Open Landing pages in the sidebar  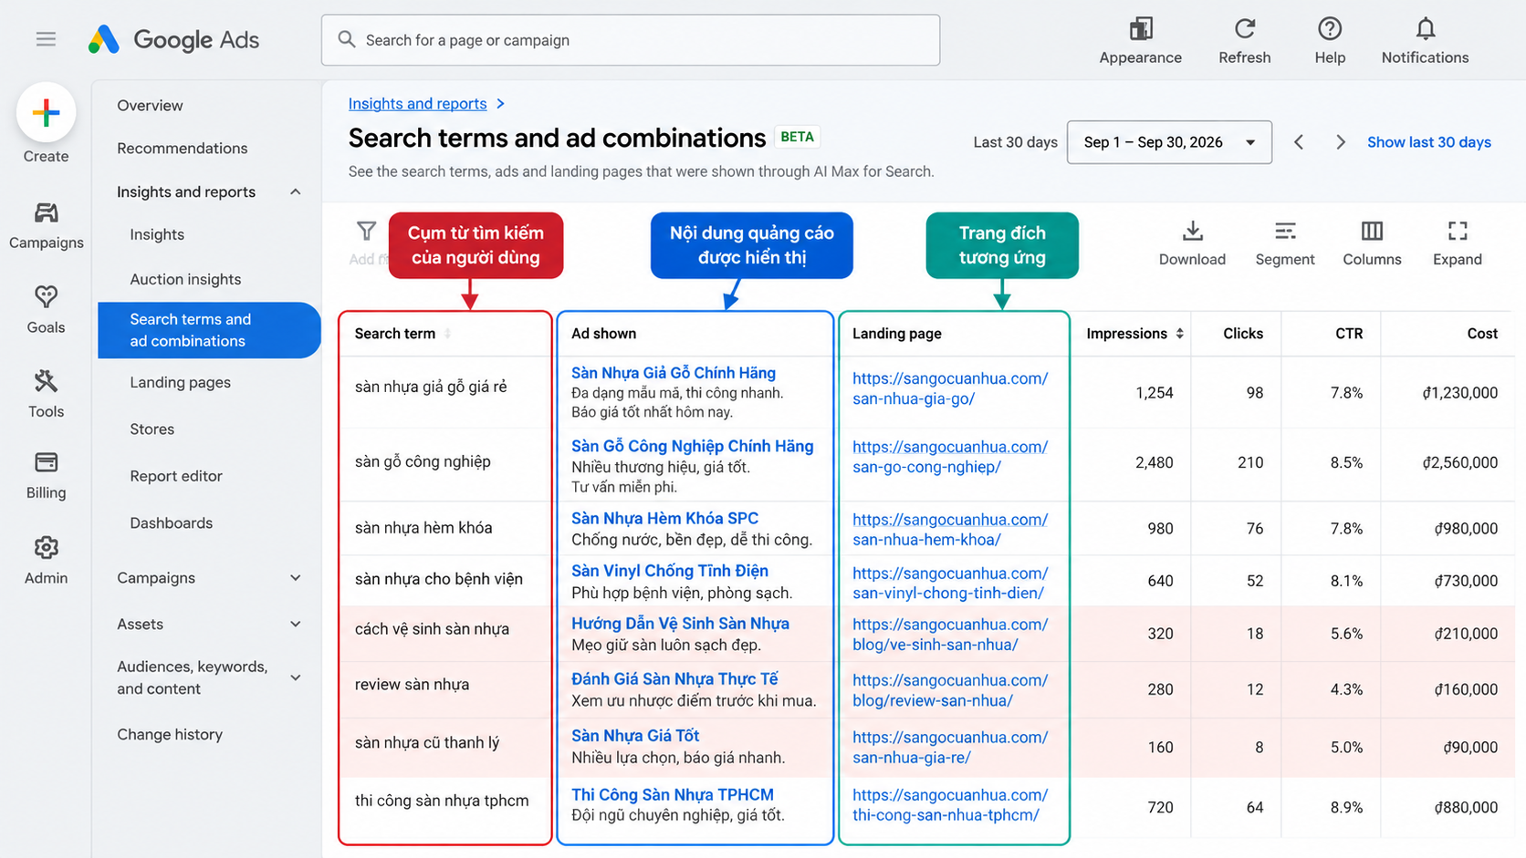click(x=180, y=382)
